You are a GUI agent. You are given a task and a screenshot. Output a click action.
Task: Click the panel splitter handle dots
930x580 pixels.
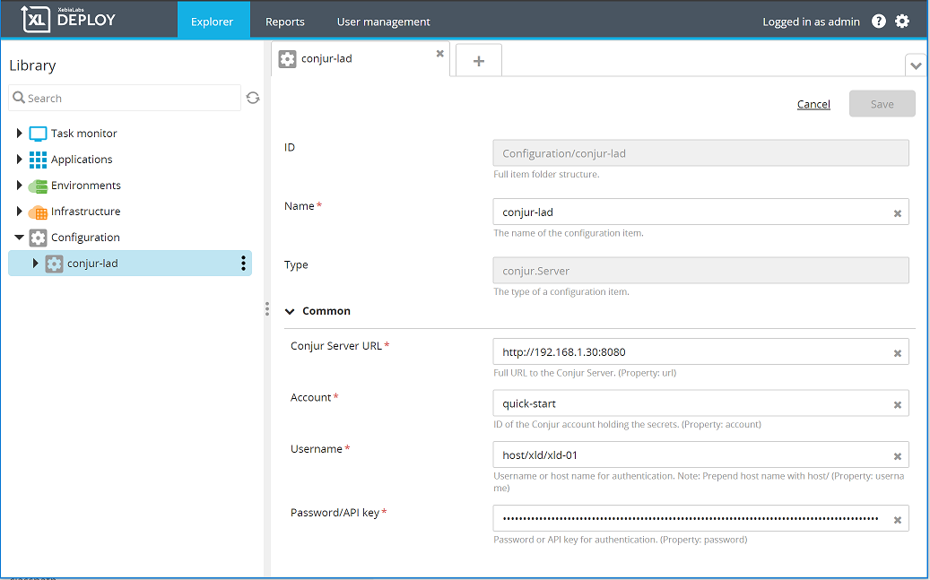267,308
